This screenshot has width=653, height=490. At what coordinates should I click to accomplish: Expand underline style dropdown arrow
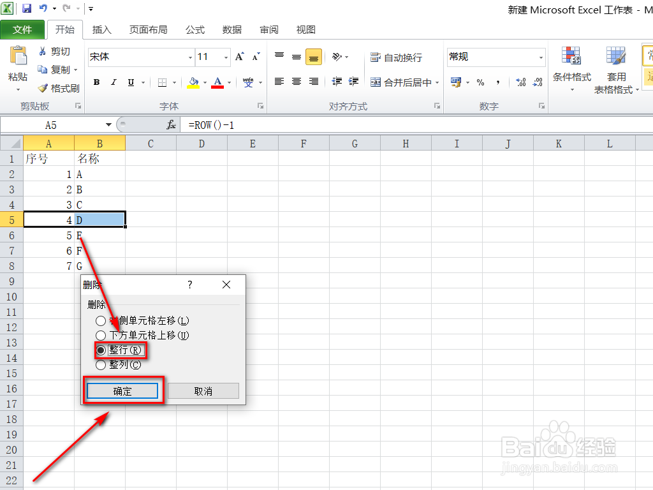(x=143, y=82)
